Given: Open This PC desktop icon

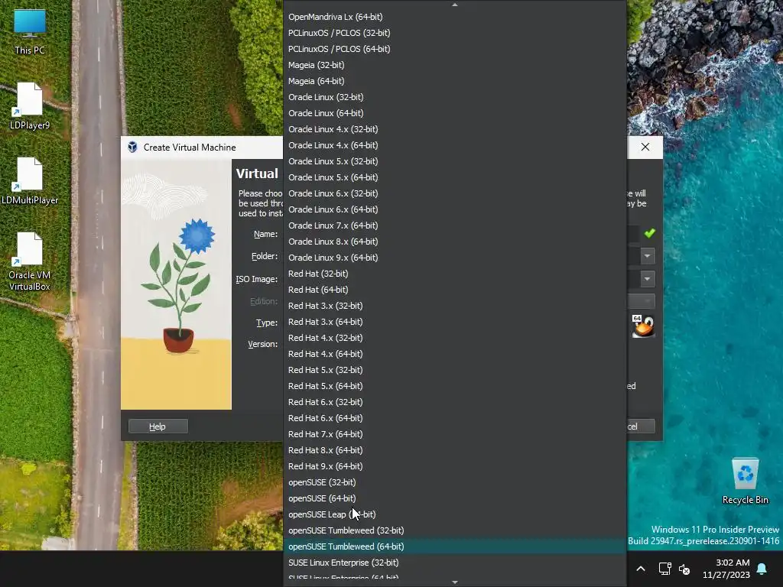Looking at the screenshot, I should click(30, 32).
